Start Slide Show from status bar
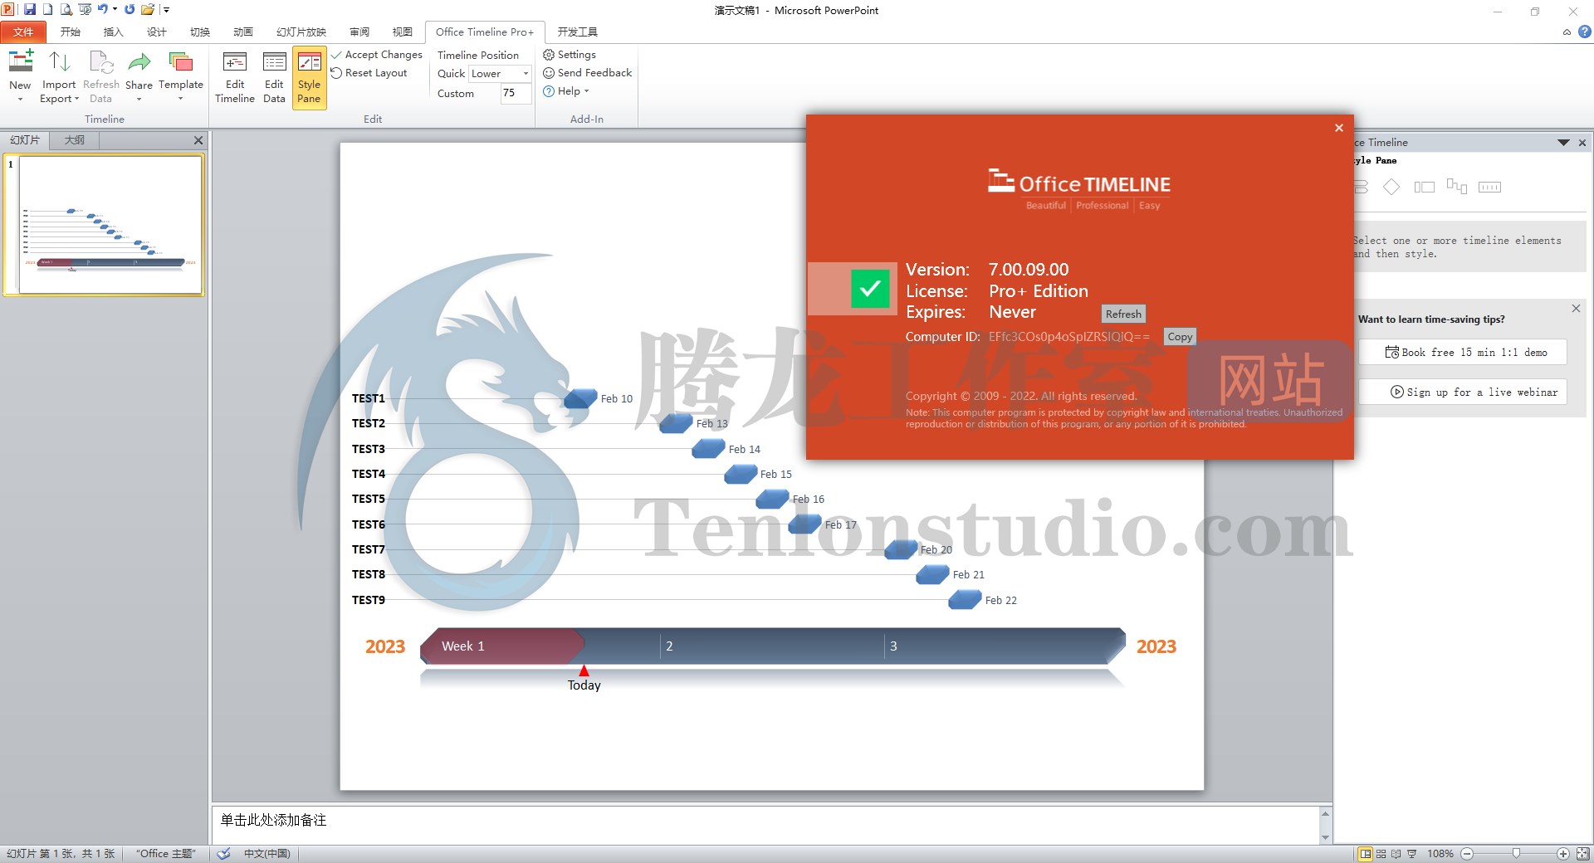The width and height of the screenshot is (1594, 863). 1412,854
